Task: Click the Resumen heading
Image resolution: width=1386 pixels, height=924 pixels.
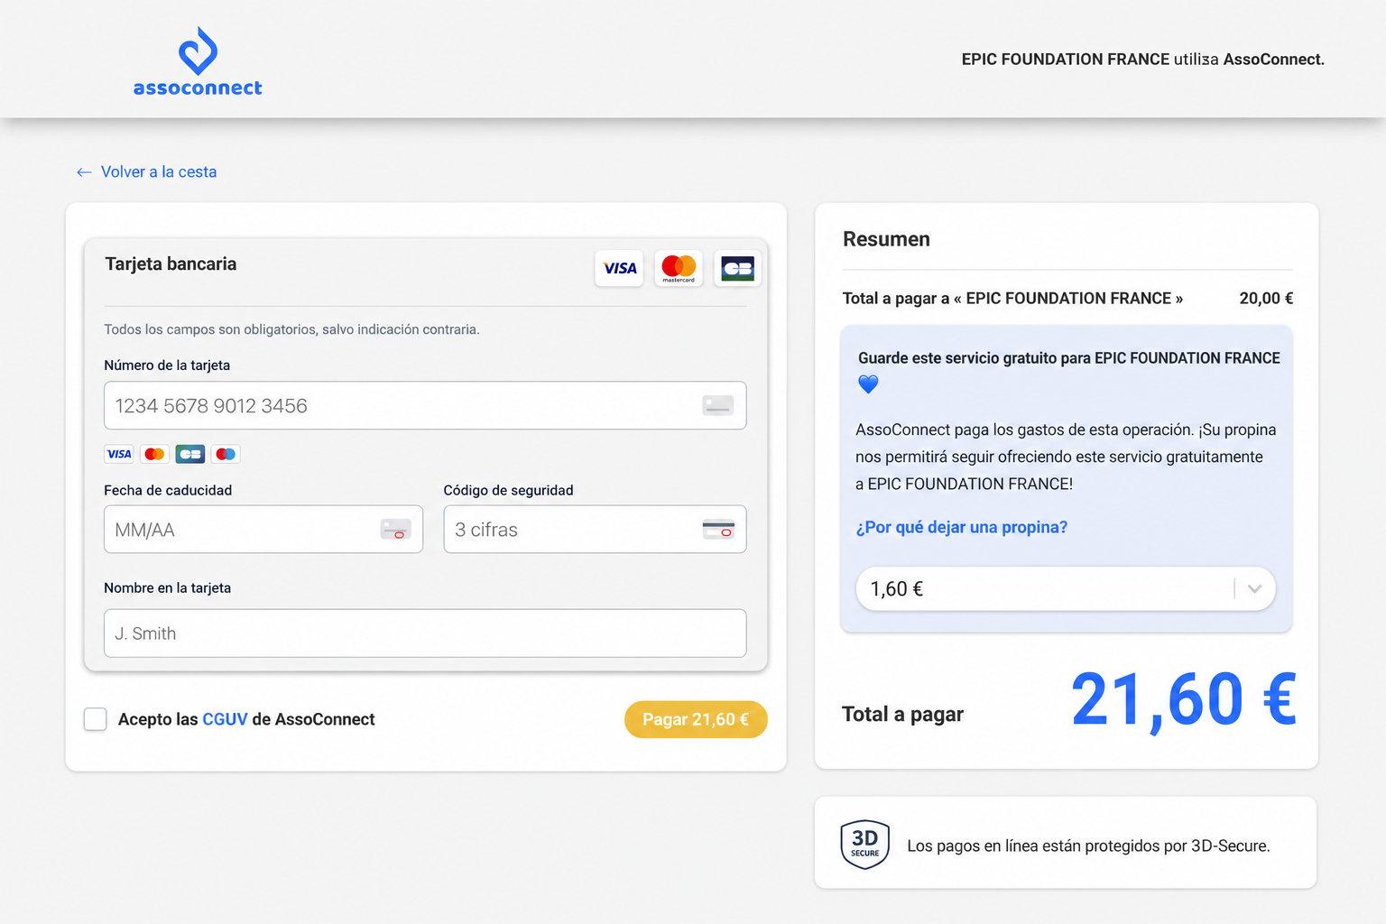Action: click(886, 239)
